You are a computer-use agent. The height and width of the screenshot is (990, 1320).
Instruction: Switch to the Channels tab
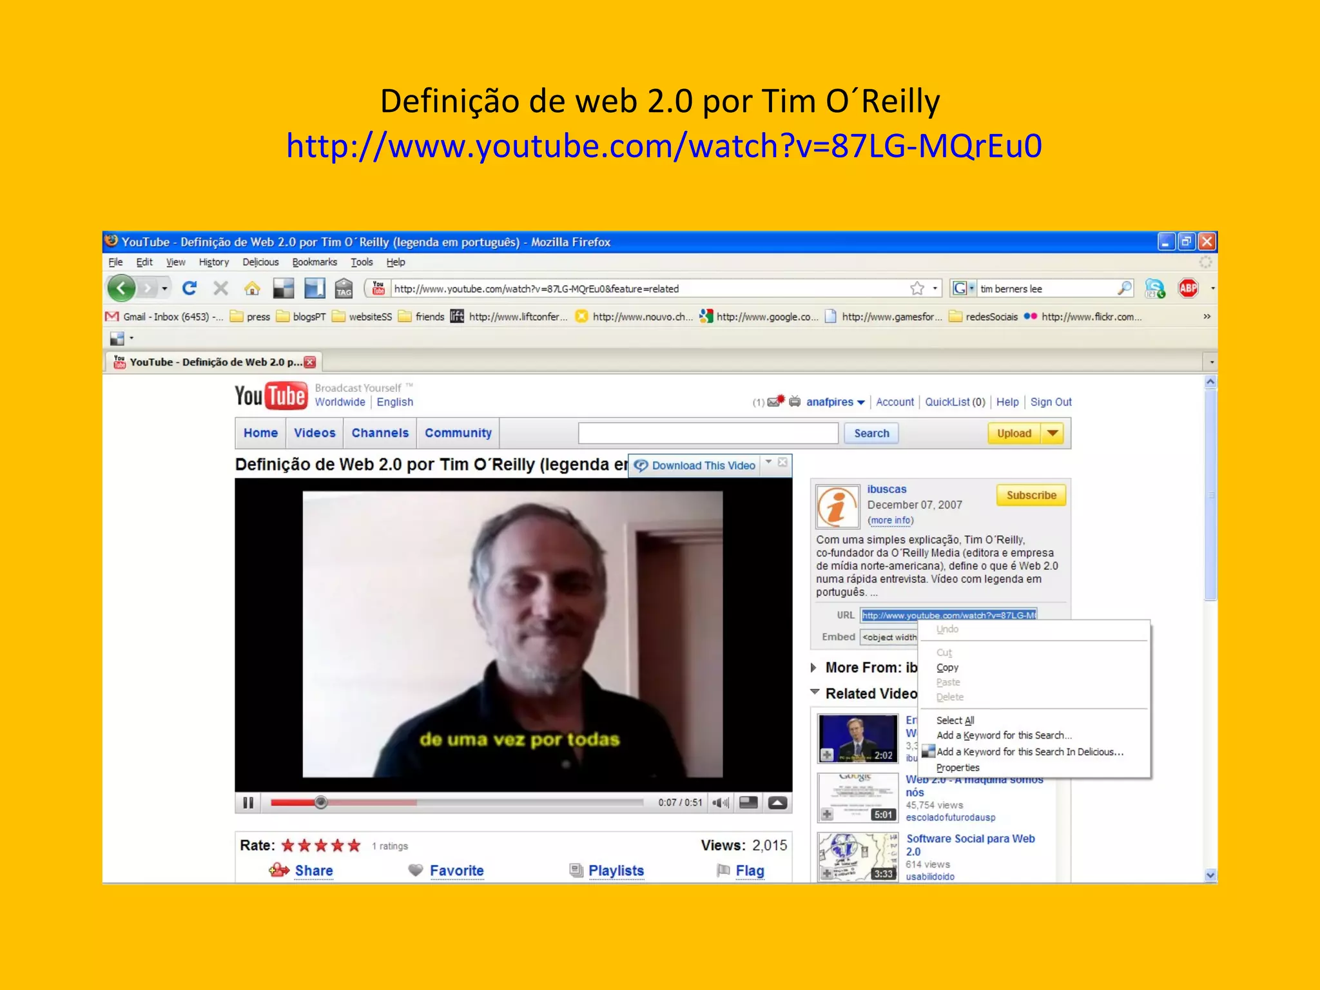tap(380, 433)
